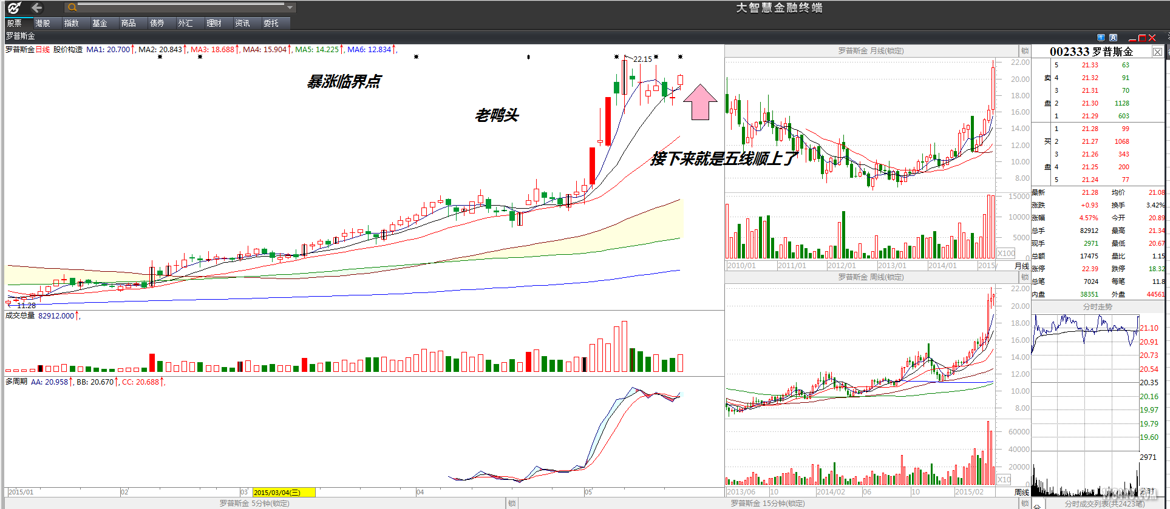Viewport: 1170px width, 509px height.
Task: Open the 分时成交列表 tab at bottom right
Action: tap(1104, 504)
